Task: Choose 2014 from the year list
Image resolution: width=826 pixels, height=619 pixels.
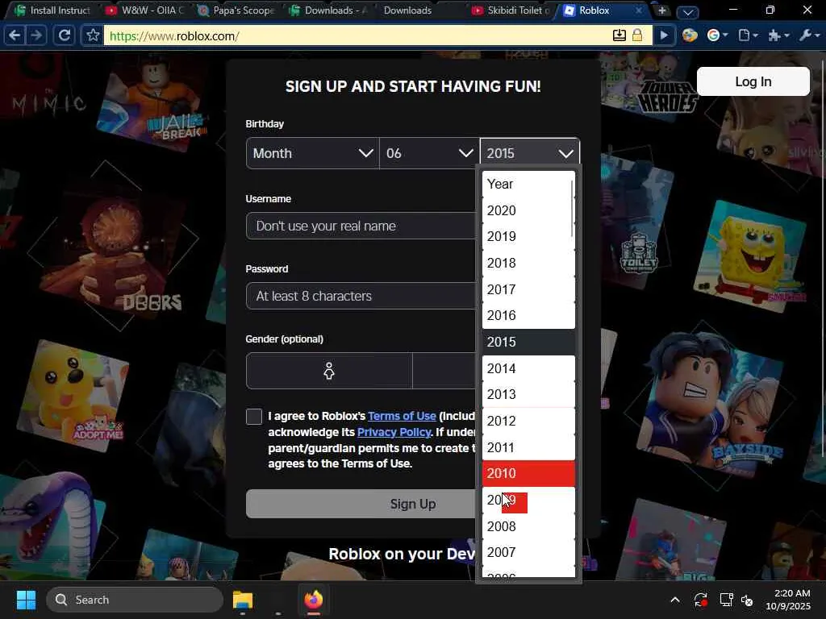Action: point(528,368)
